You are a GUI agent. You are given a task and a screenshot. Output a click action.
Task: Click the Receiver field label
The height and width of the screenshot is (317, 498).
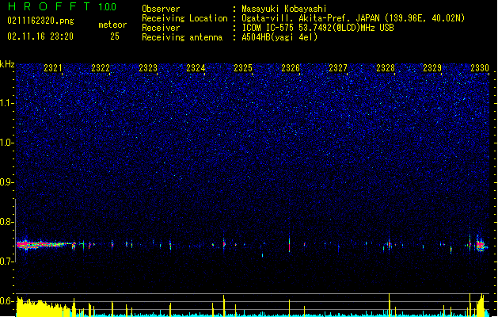tap(161, 28)
